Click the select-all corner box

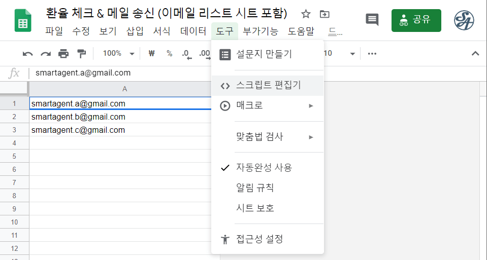(14, 89)
